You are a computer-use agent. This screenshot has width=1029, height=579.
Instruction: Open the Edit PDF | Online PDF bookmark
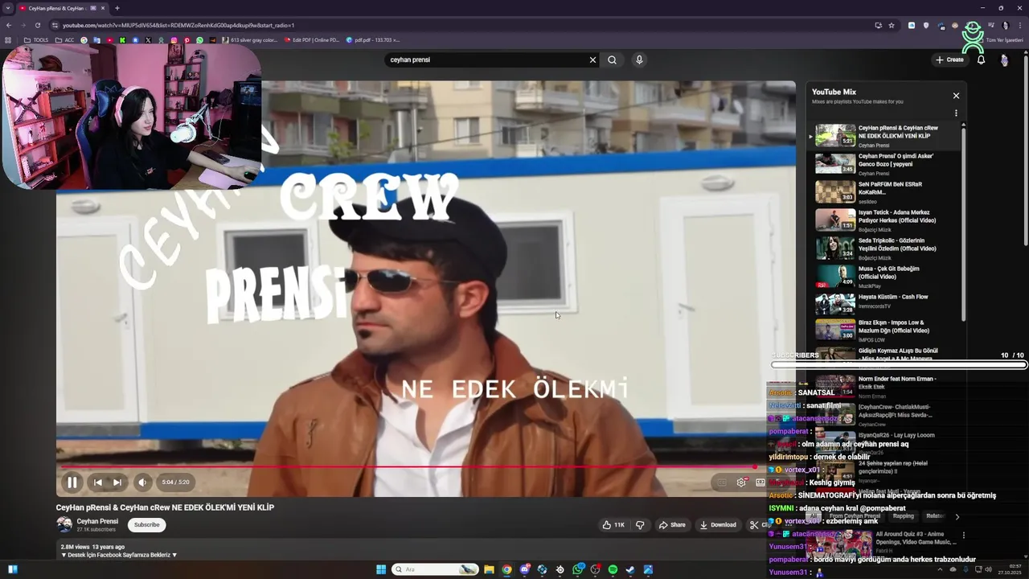(x=311, y=39)
